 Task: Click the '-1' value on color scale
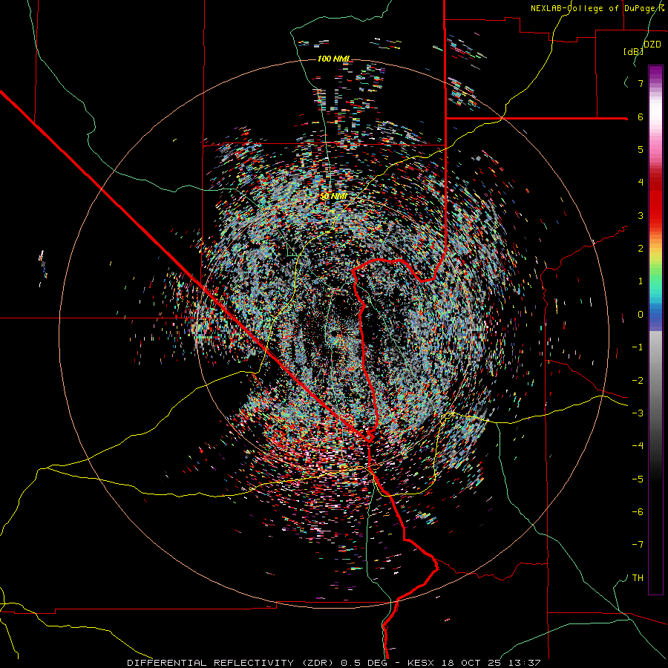click(638, 347)
